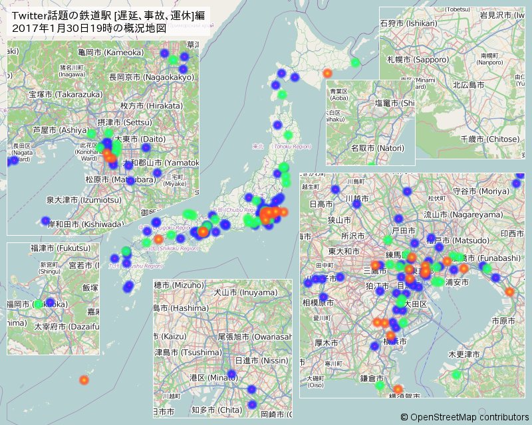Viewport: 532px width, 425px height.
Task: Select the 猪名川町 (Inagawa) label
Action: (72, 70)
